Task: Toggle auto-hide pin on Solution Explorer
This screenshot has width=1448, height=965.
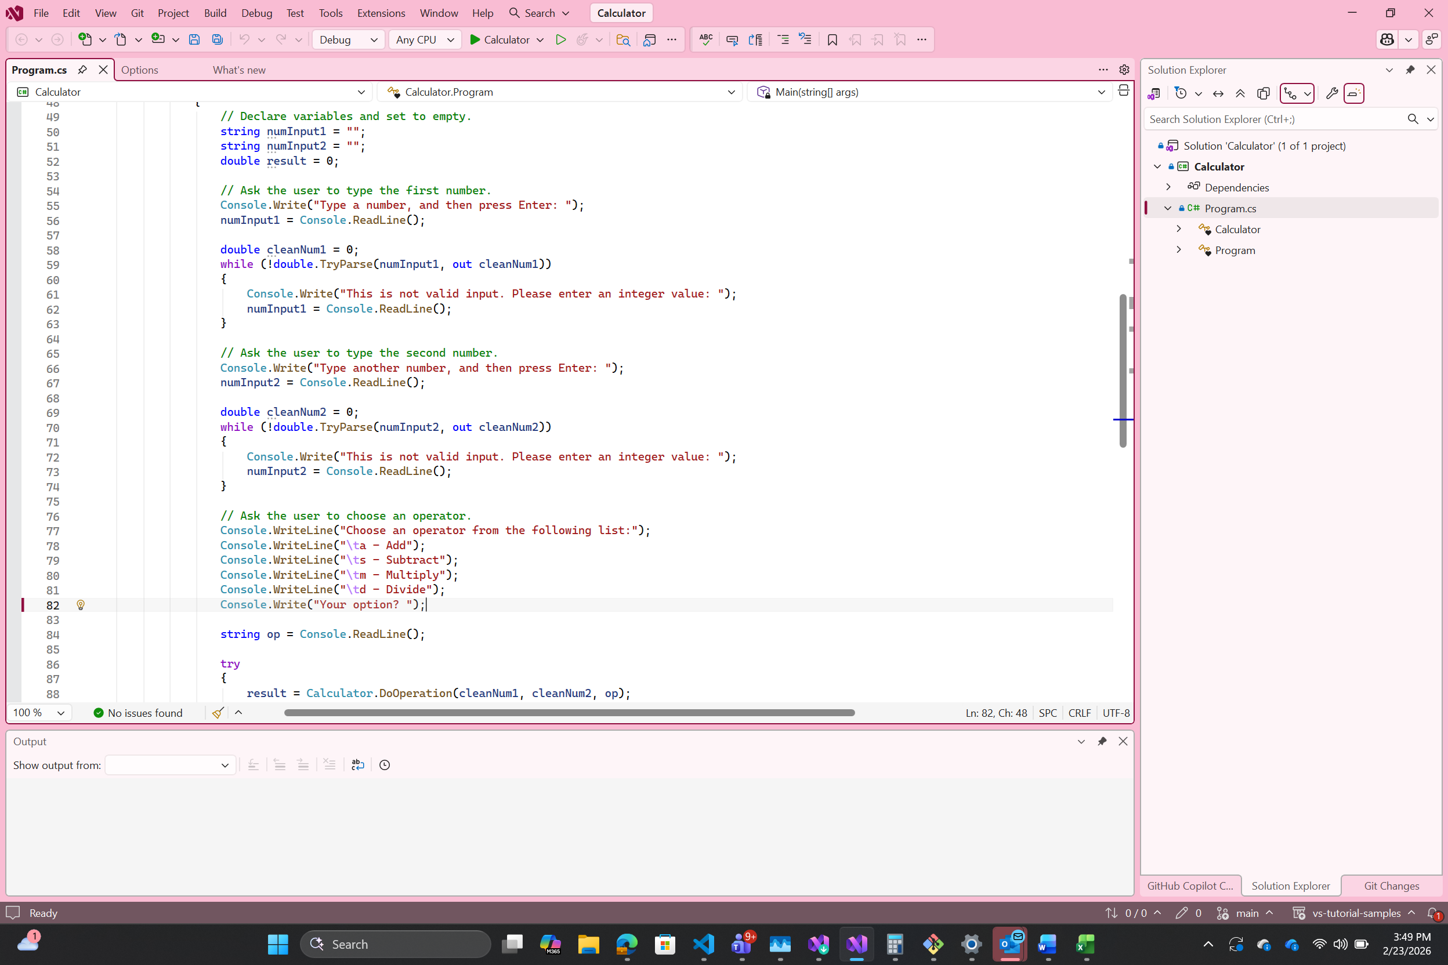Action: (1410, 70)
